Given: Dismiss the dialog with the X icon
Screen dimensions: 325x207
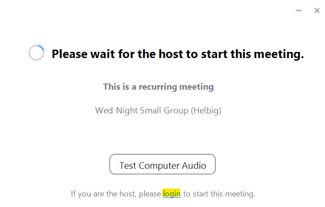Looking at the screenshot, I should point(317,11).
